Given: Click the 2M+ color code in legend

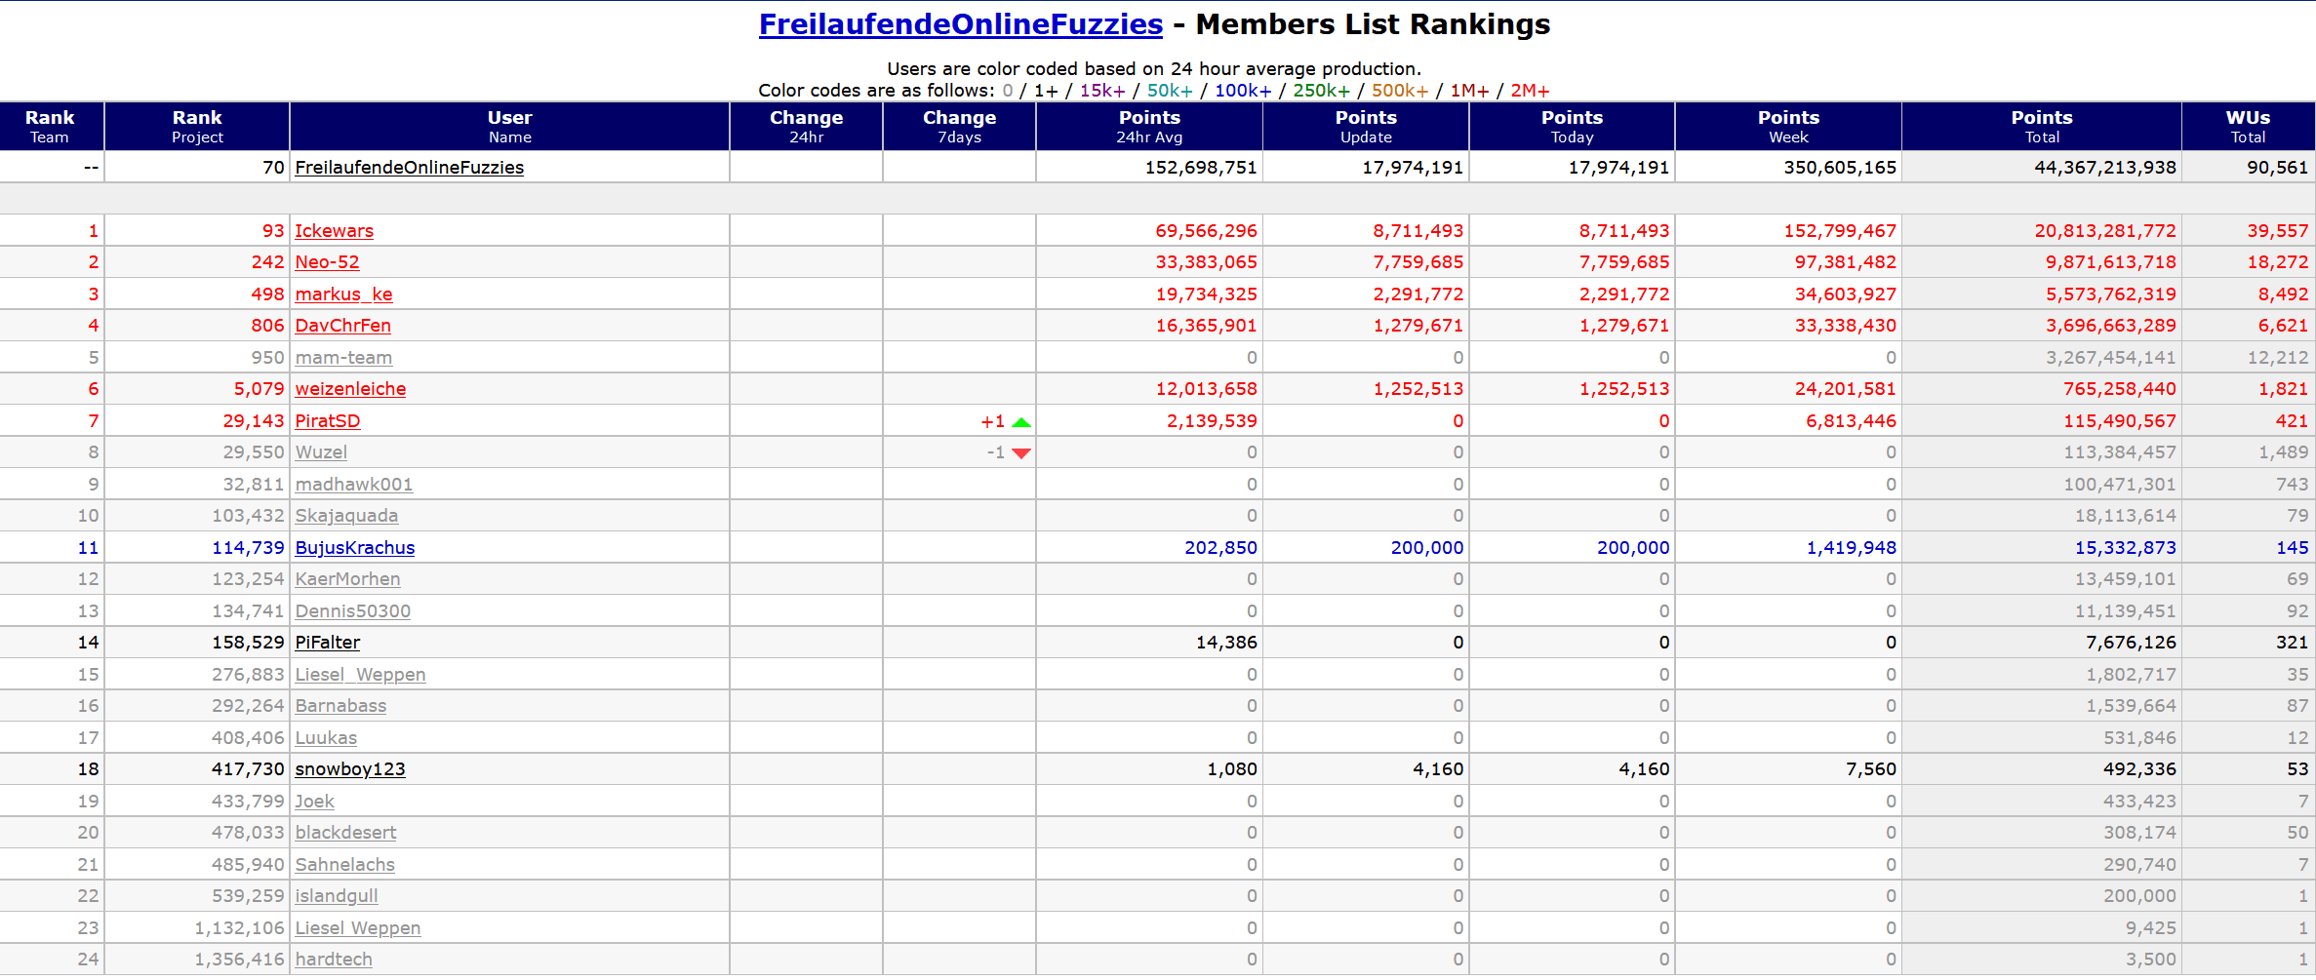Looking at the screenshot, I should point(1530,91).
